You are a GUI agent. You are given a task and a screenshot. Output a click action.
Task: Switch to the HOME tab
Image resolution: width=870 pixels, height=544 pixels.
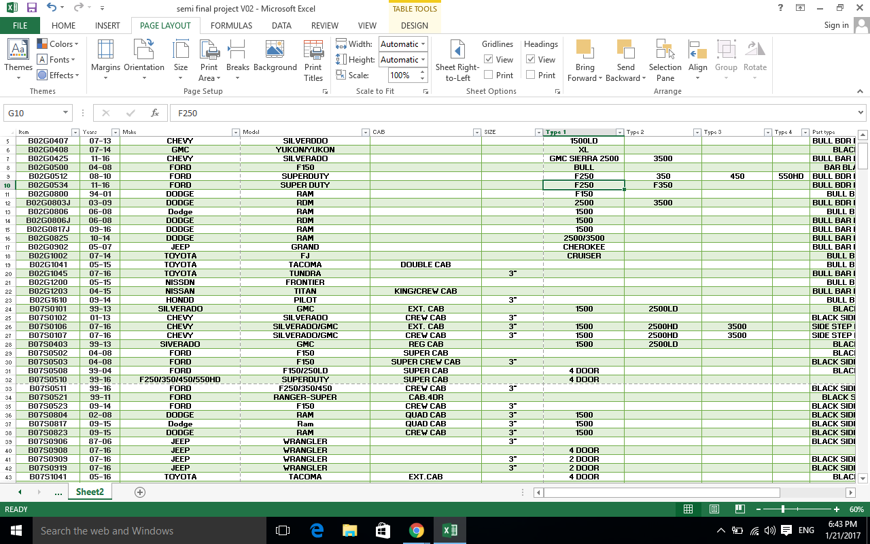(x=64, y=26)
